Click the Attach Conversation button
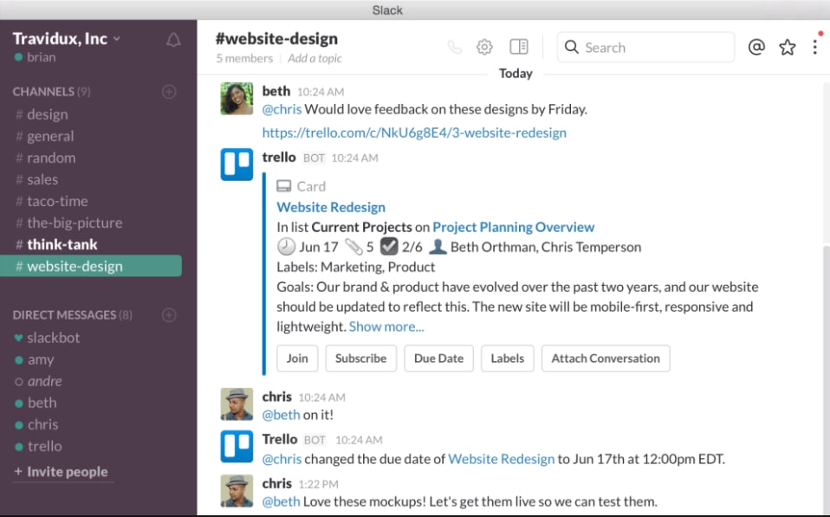The image size is (830, 517). (606, 359)
